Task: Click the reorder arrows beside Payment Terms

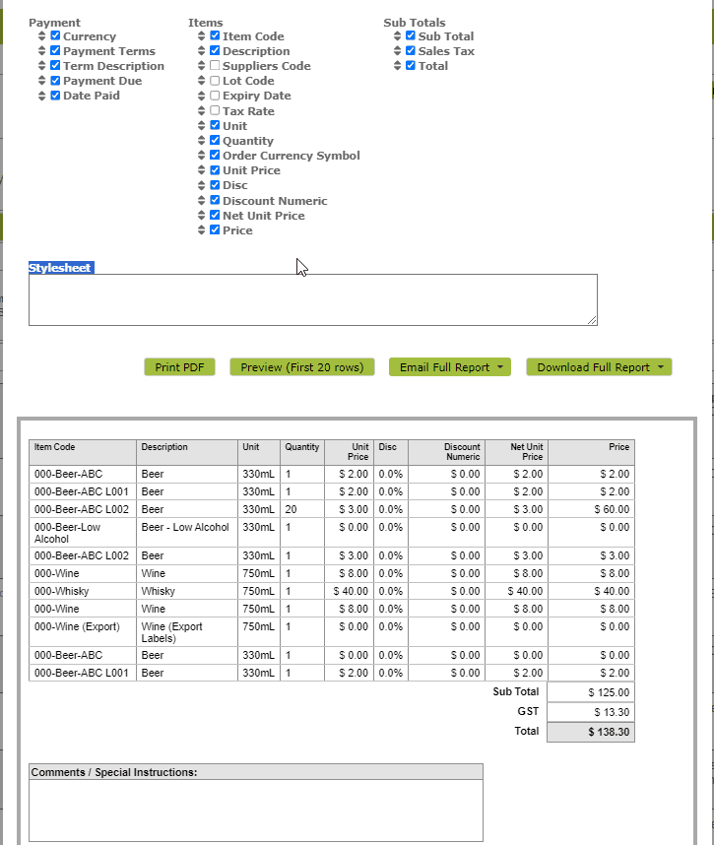Action: 42,50
